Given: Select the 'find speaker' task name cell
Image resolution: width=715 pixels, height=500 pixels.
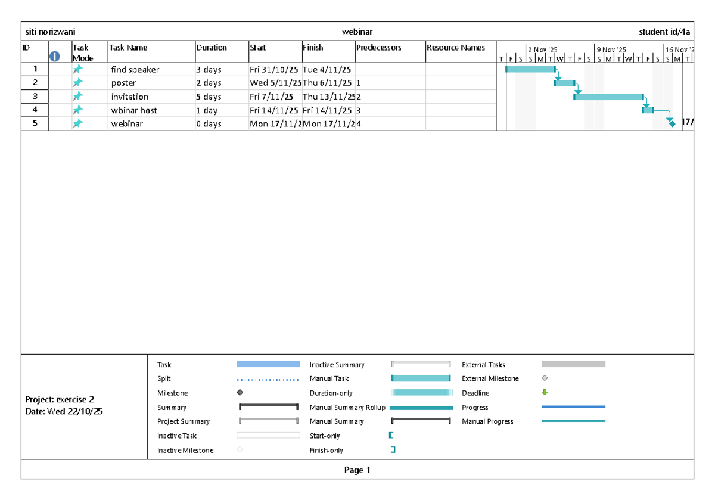Looking at the screenshot, I should (x=152, y=70).
